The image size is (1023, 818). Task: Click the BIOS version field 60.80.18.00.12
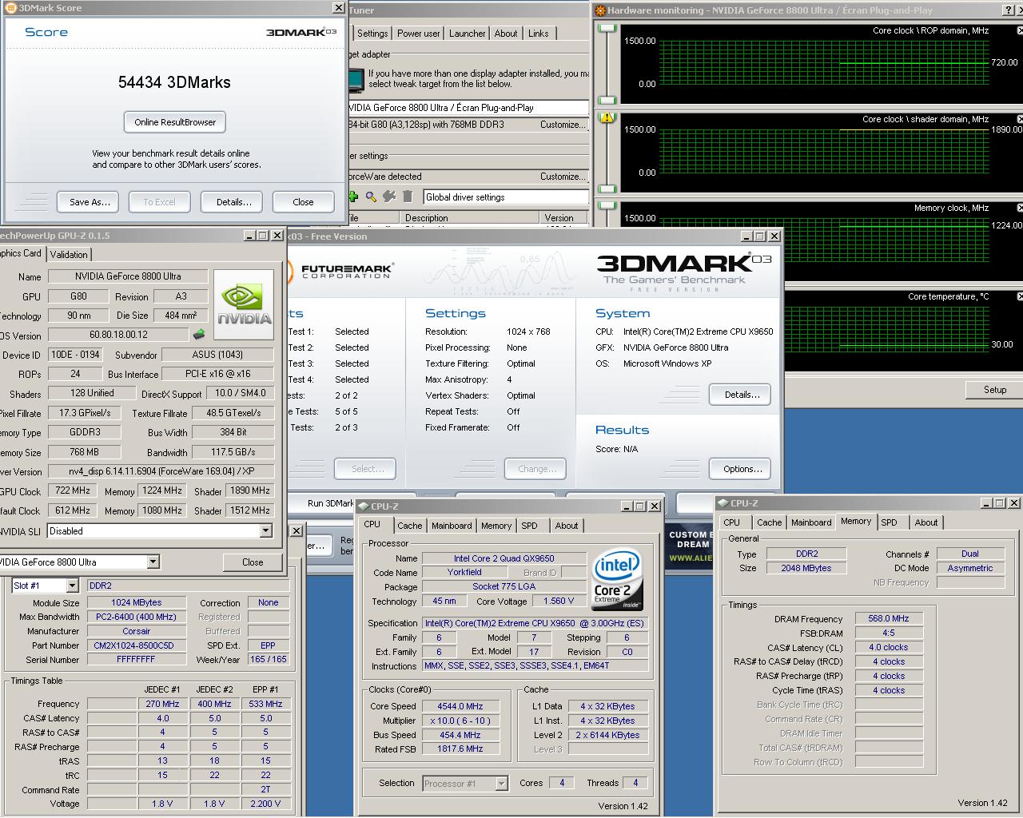pyautogui.click(x=118, y=336)
